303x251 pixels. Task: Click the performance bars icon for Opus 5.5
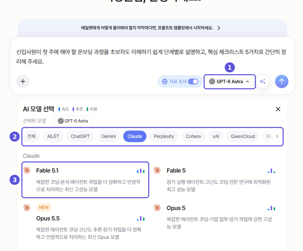click(141, 218)
